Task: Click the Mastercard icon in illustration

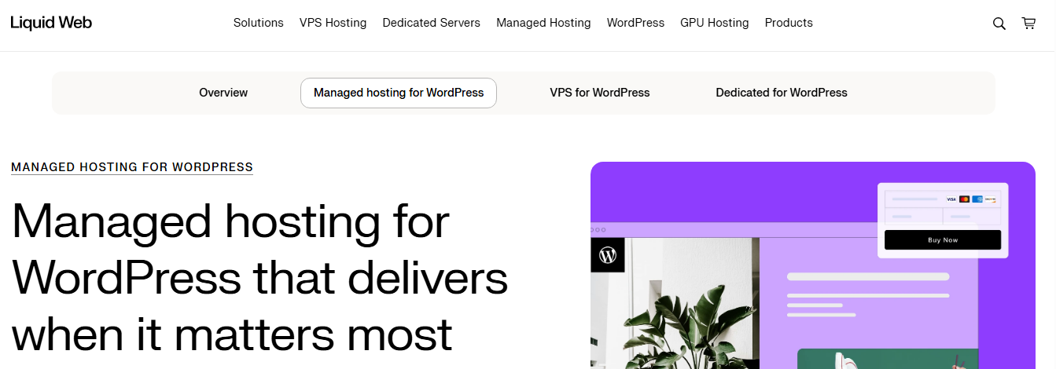Action: coord(965,199)
